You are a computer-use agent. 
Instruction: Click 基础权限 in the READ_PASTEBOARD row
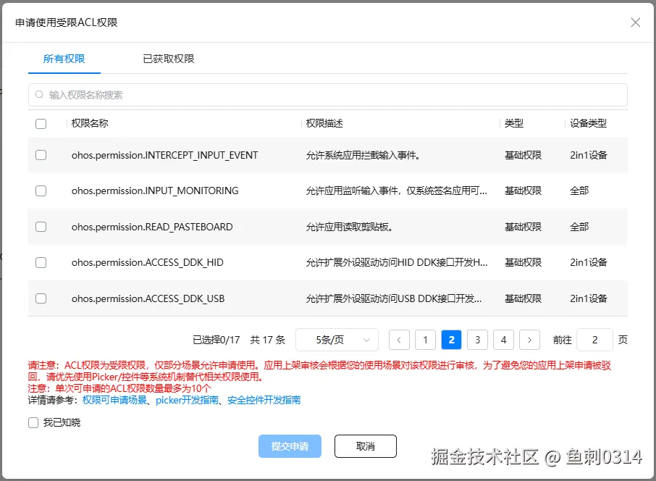pyautogui.click(x=523, y=227)
